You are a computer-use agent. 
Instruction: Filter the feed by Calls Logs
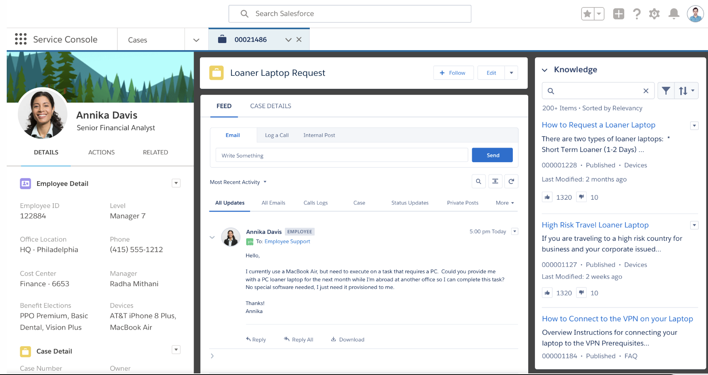click(316, 203)
